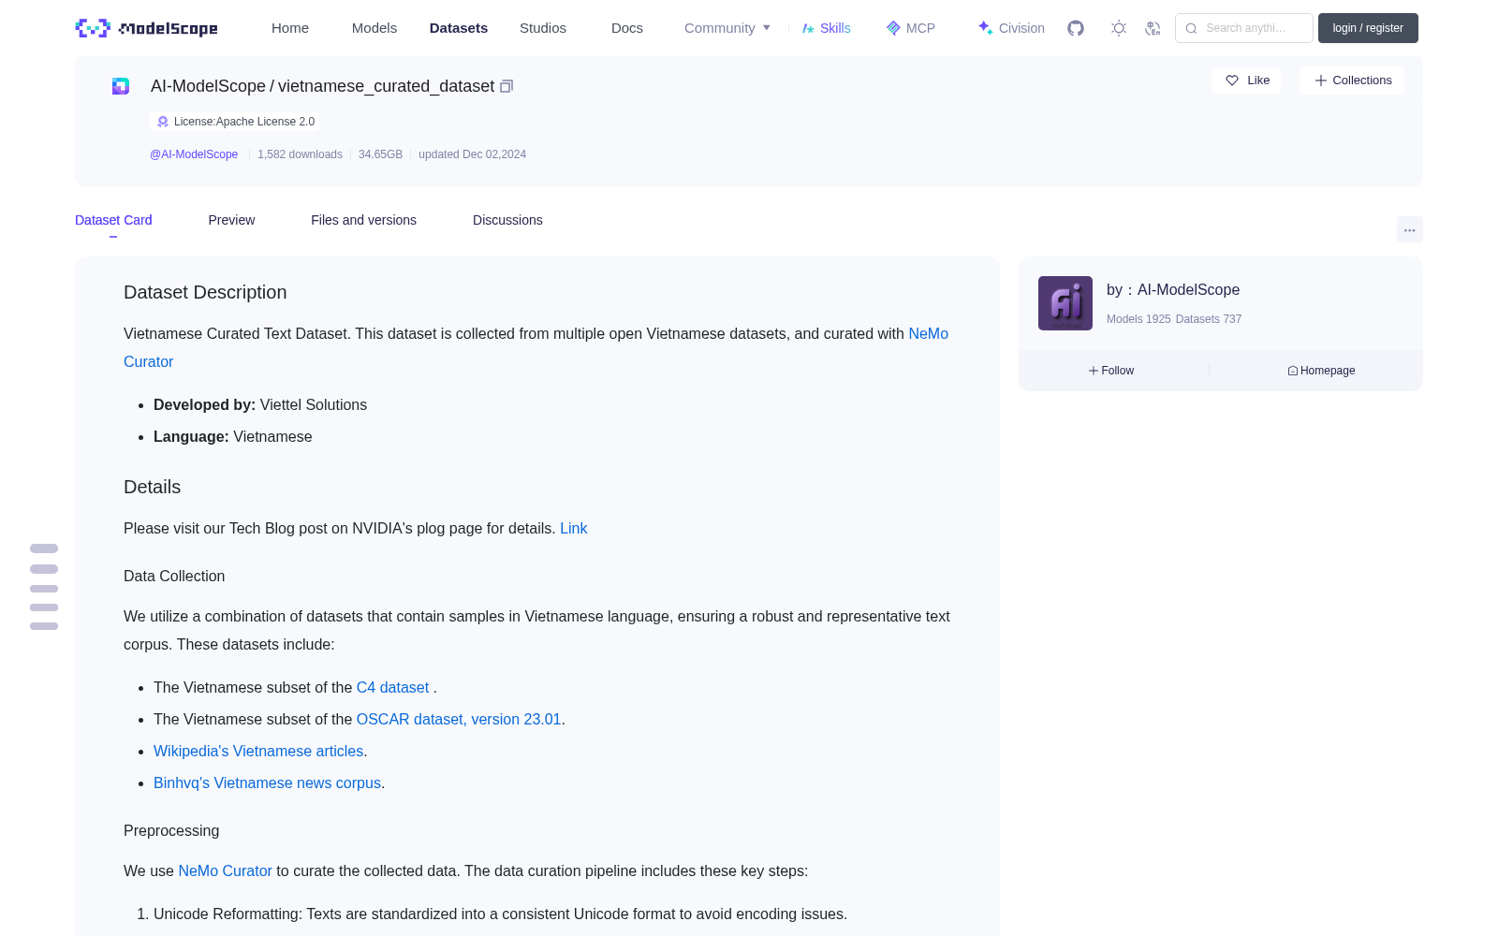Image resolution: width=1498 pixels, height=936 pixels.
Task: Open OSCAR dataset, version 23.01 link
Action: pyautogui.click(x=459, y=719)
